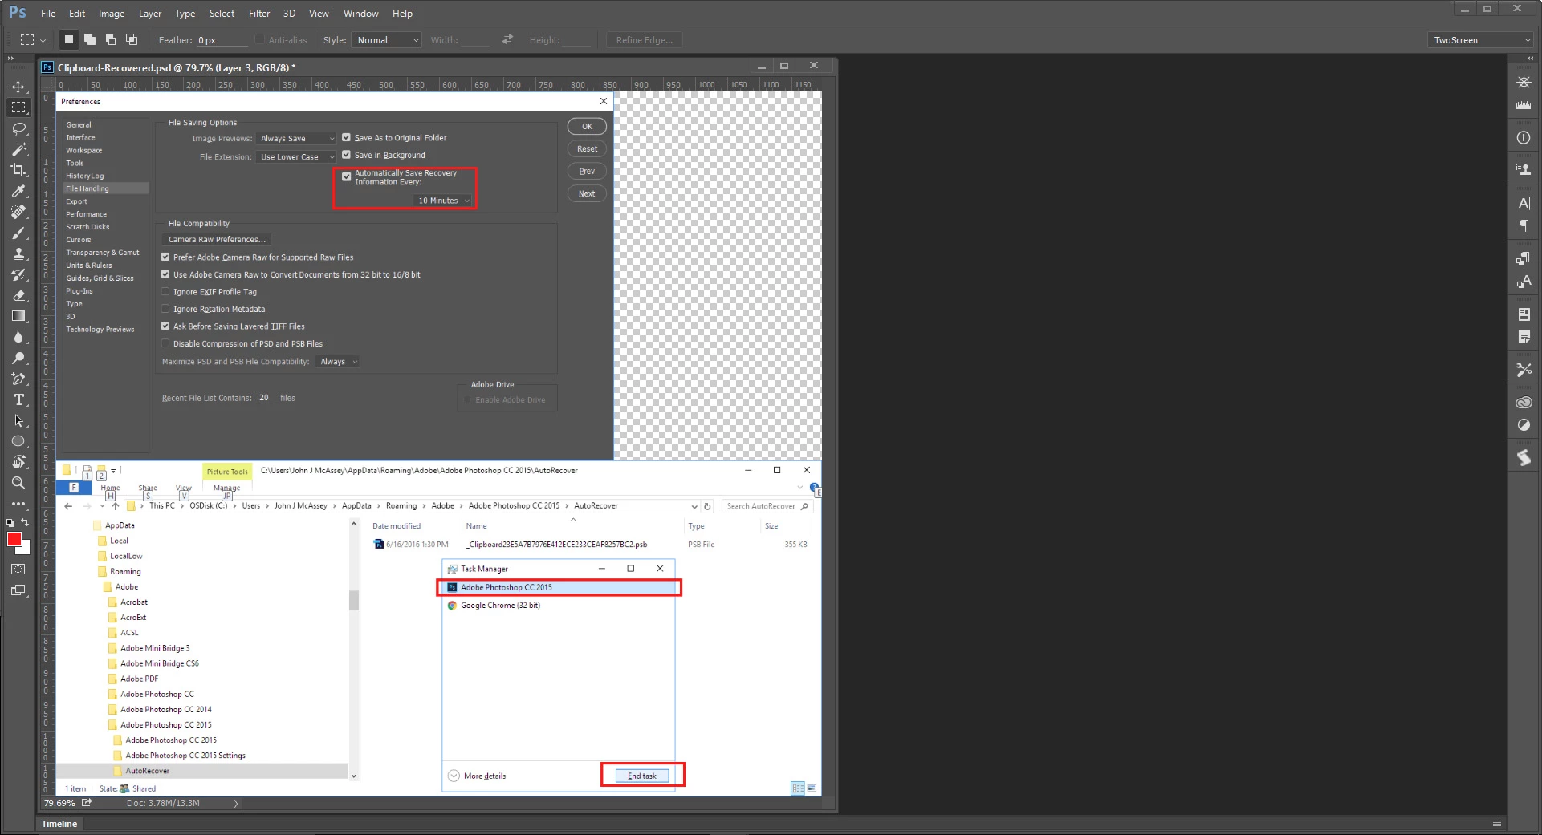Select the Dodge tool

pos(18,358)
